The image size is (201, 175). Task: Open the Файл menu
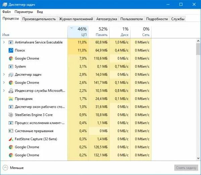pos(6,12)
